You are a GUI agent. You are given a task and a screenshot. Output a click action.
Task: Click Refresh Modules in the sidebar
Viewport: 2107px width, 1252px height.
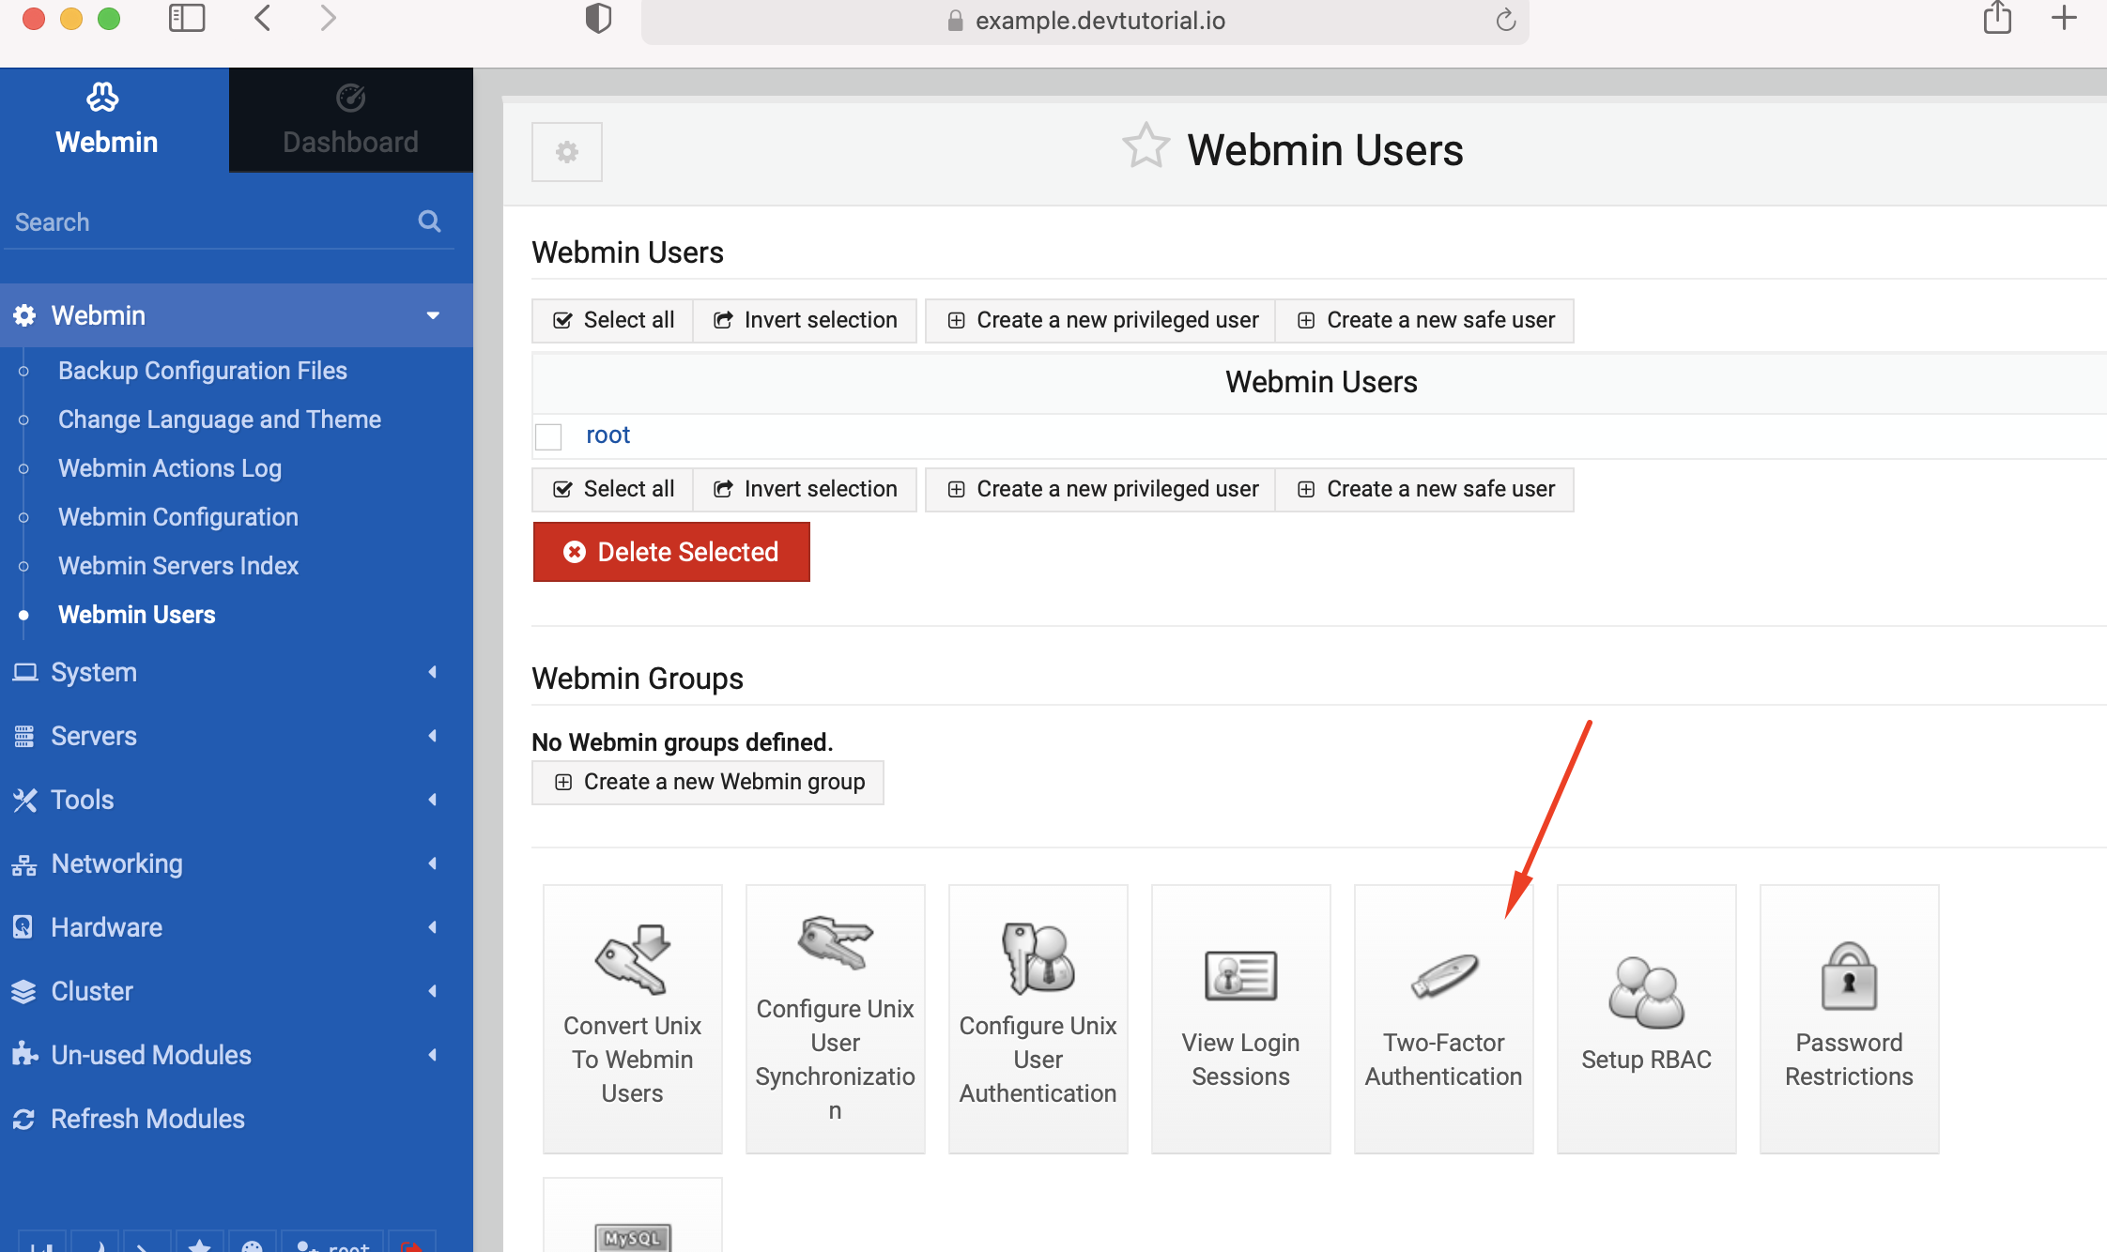(147, 1119)
